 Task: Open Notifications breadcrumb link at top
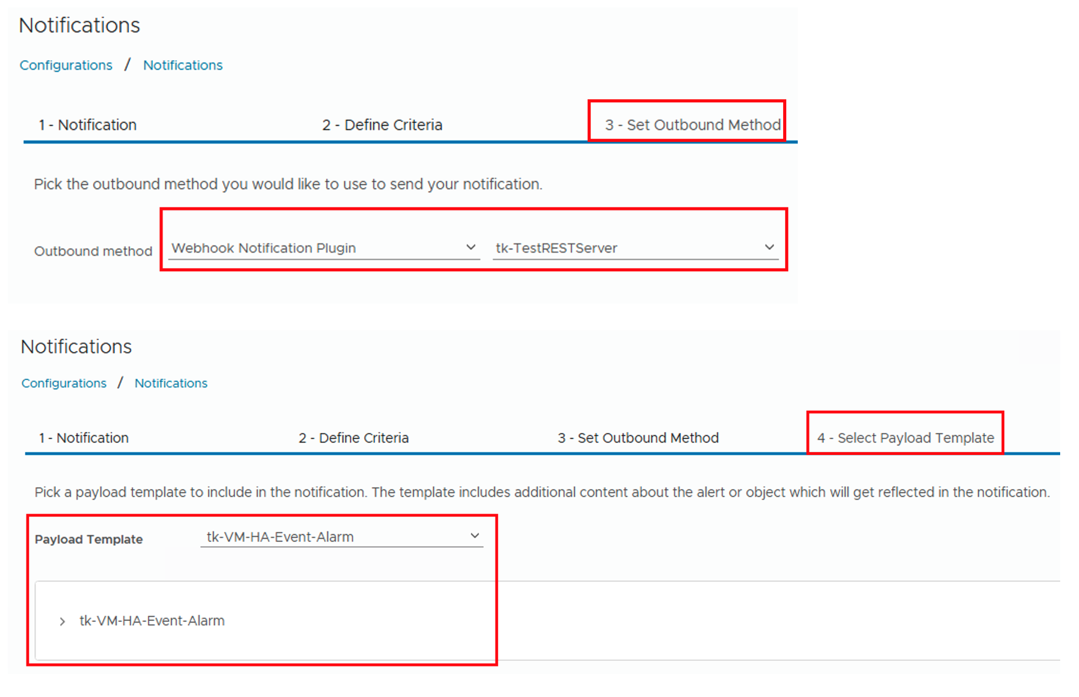pos(182,65)
